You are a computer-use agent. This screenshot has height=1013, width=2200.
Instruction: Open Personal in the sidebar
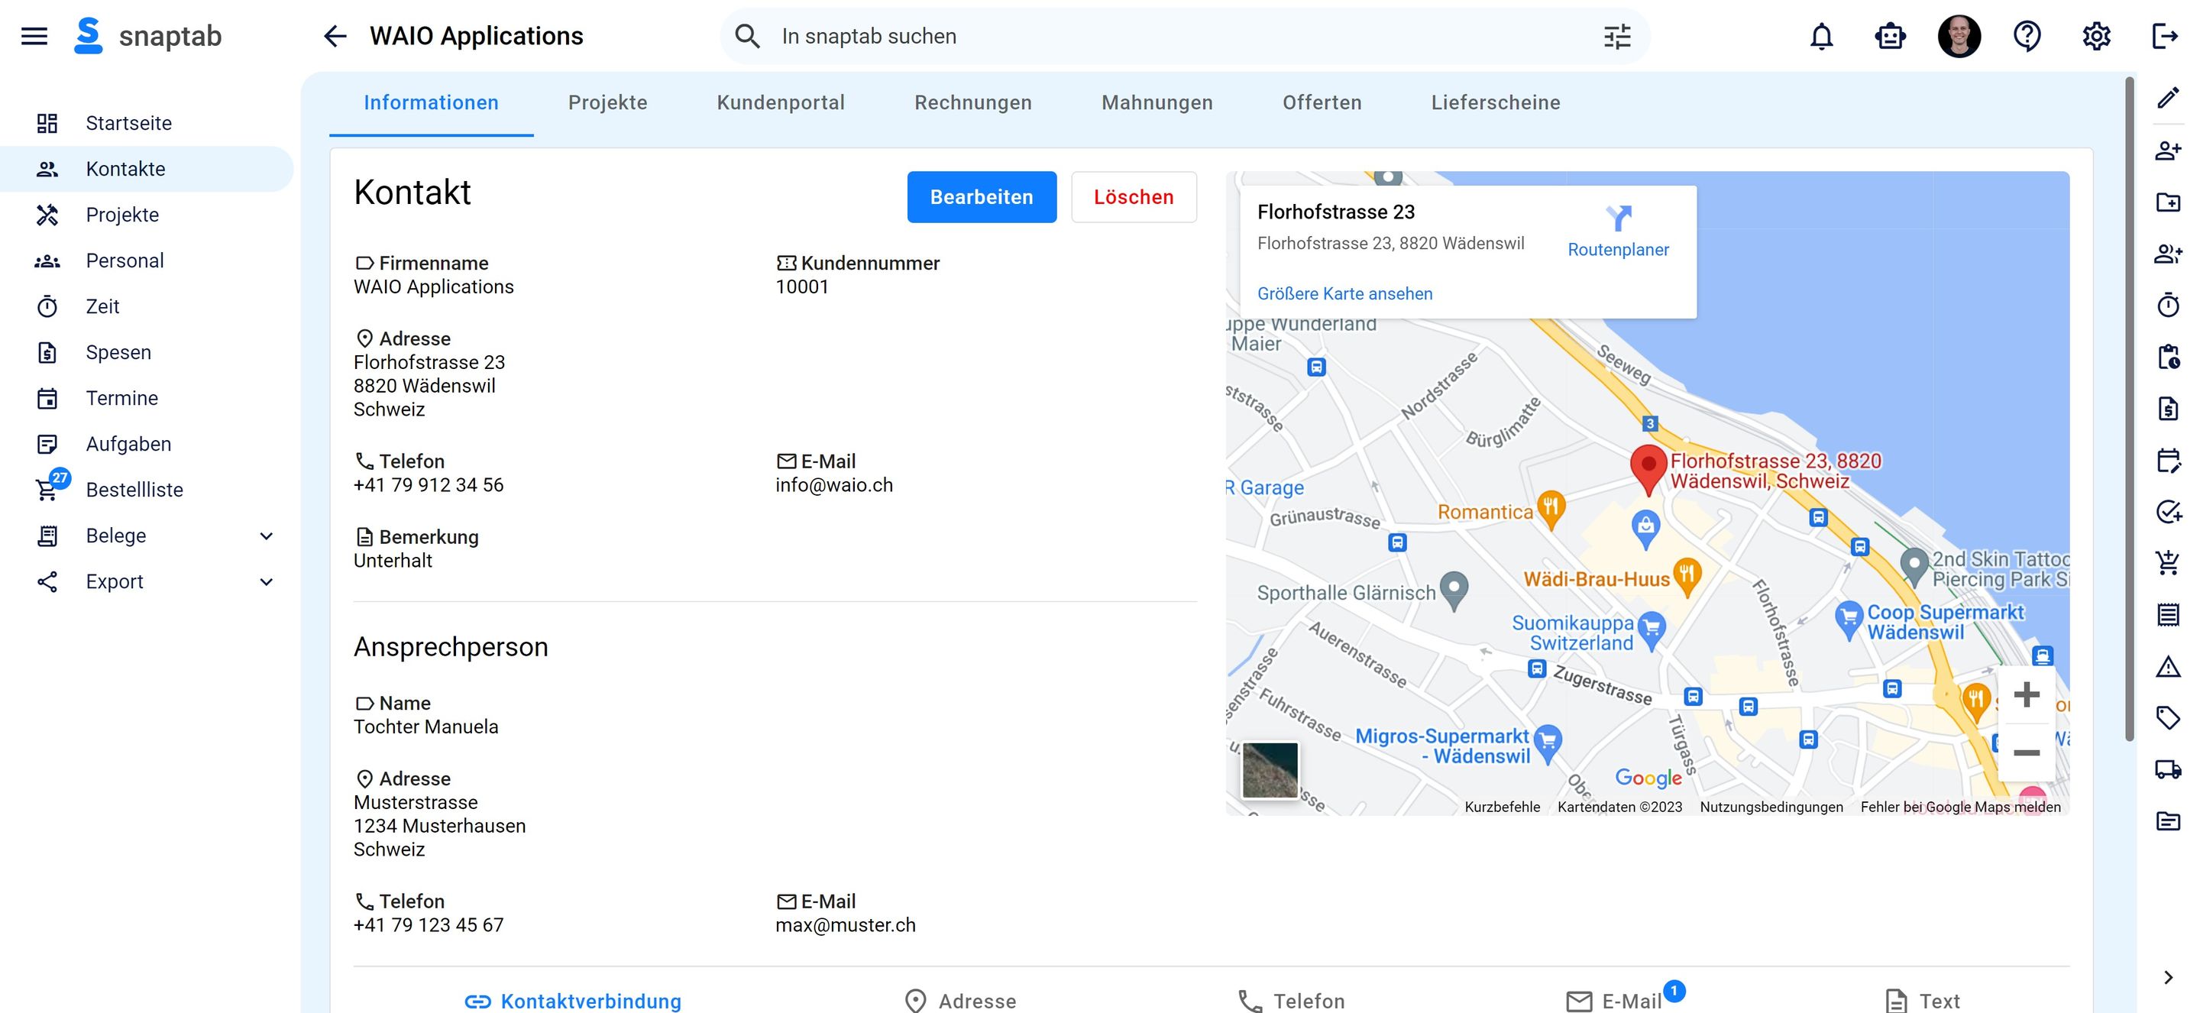tap(147, 261)
